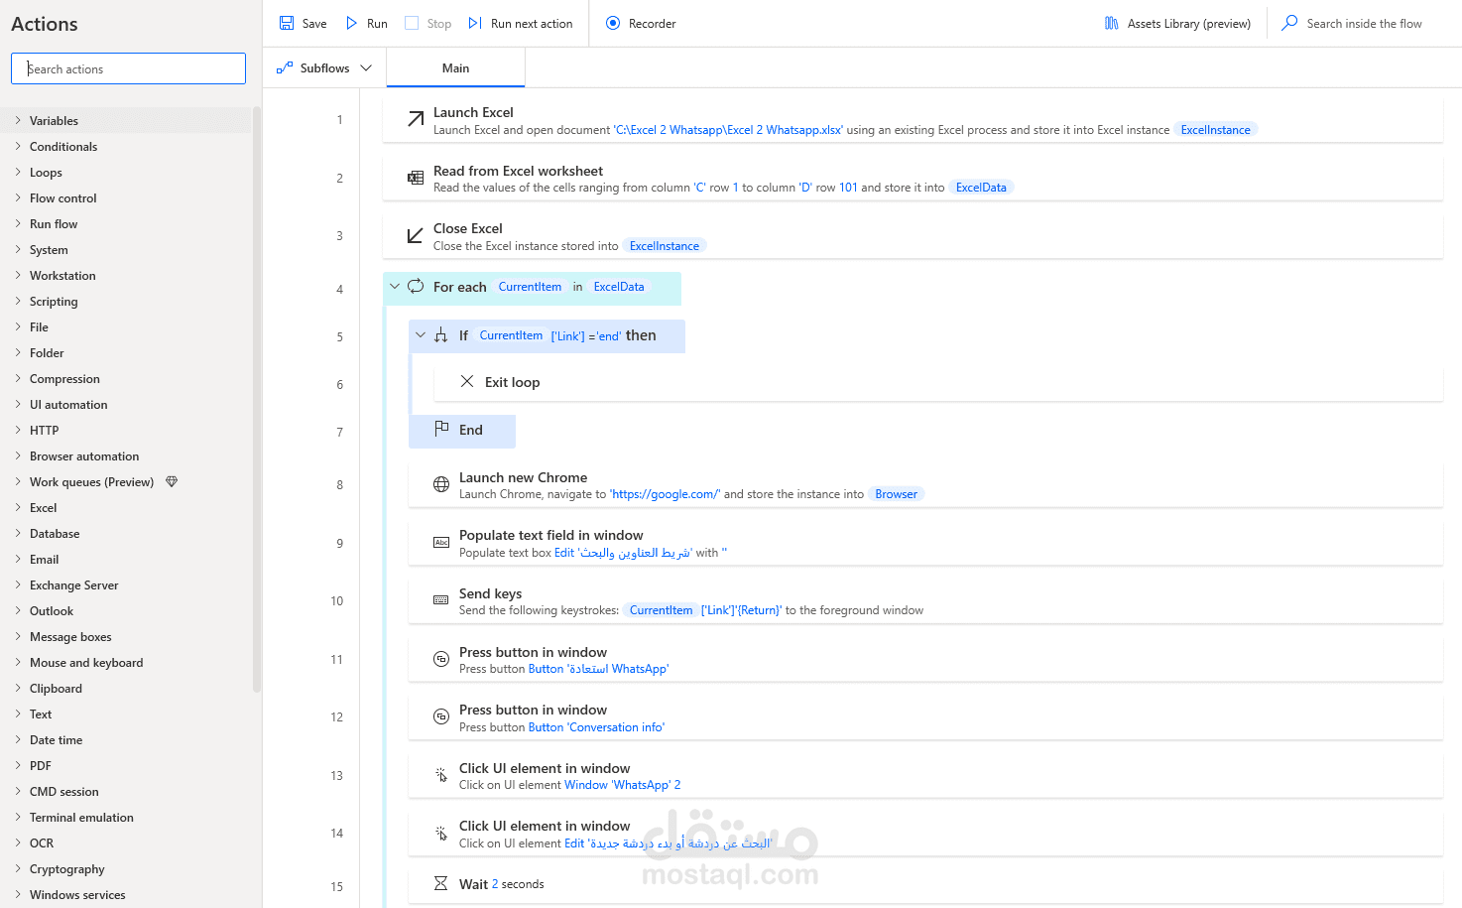
Task: Click the Run button label
Action: (x=377, y=24)
